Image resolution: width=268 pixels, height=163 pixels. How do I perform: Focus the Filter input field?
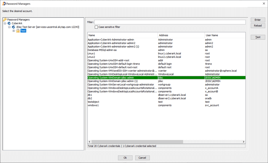click(x=170, y=22)
